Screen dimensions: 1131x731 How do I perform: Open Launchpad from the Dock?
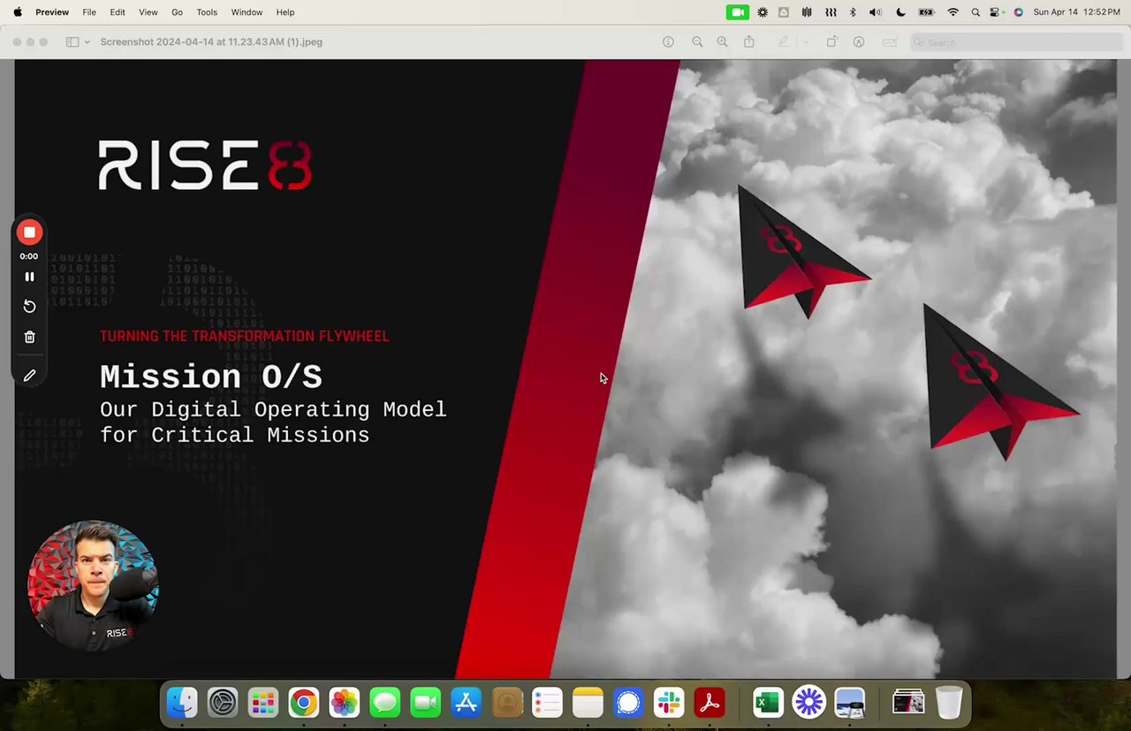(263, 703)
